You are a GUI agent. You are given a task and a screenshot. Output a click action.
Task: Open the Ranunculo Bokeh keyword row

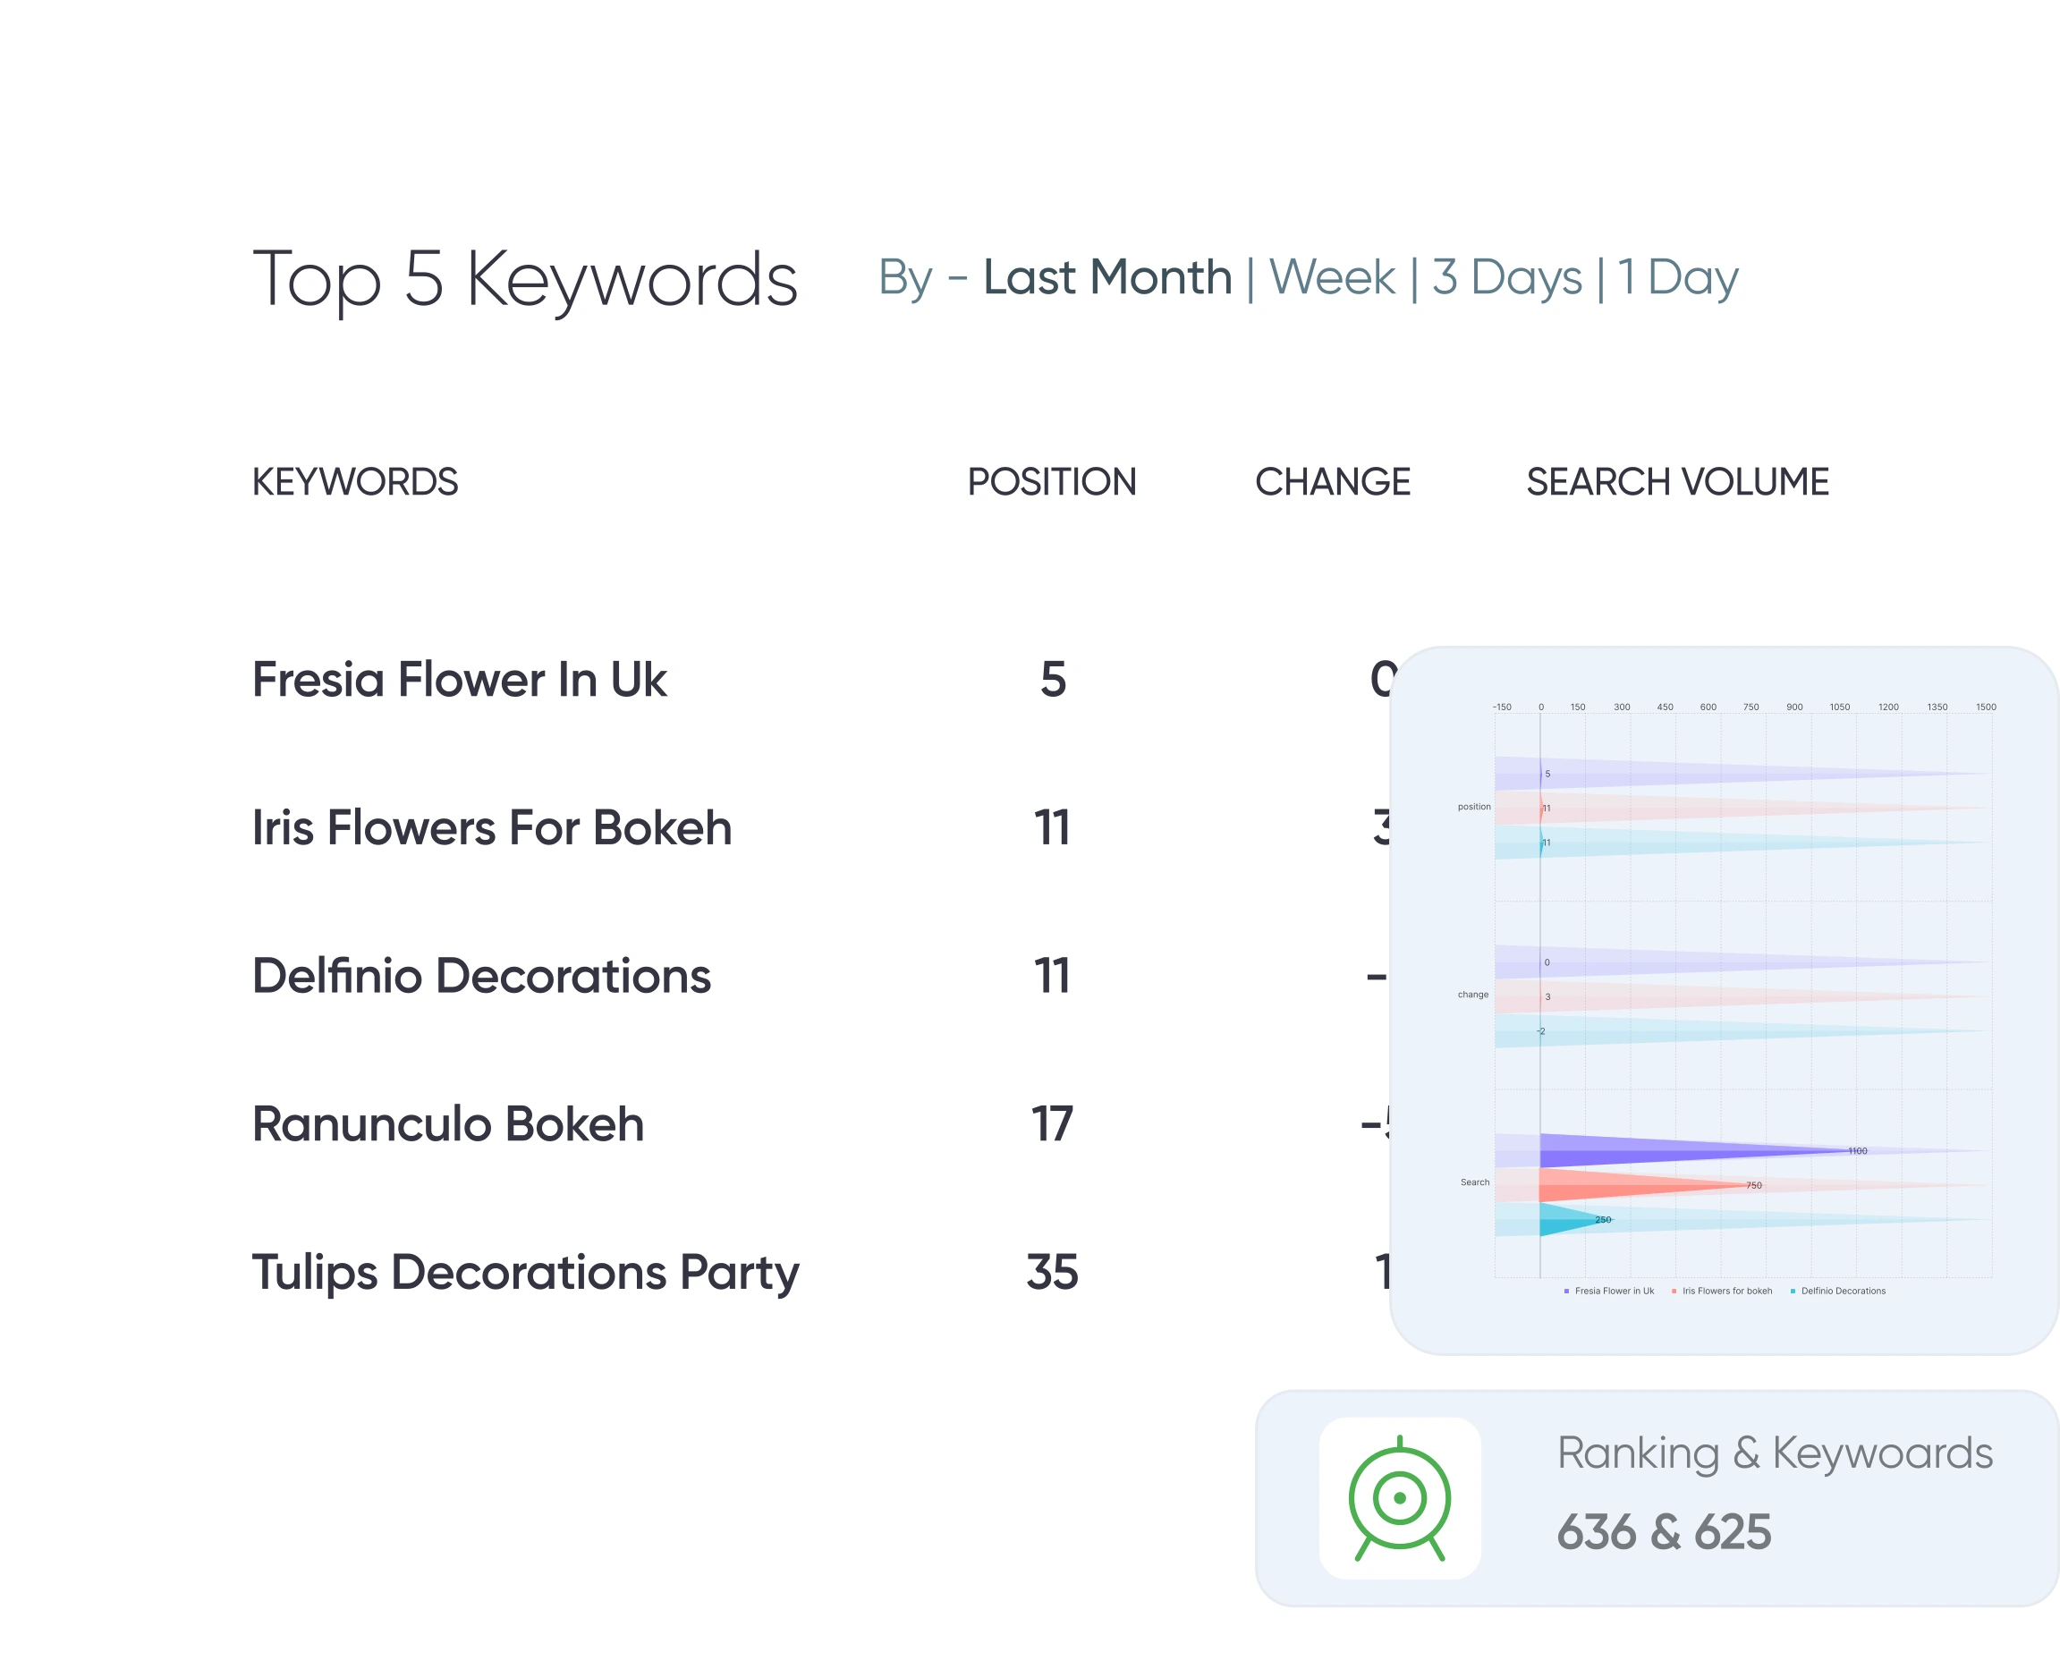(448, 1124)
